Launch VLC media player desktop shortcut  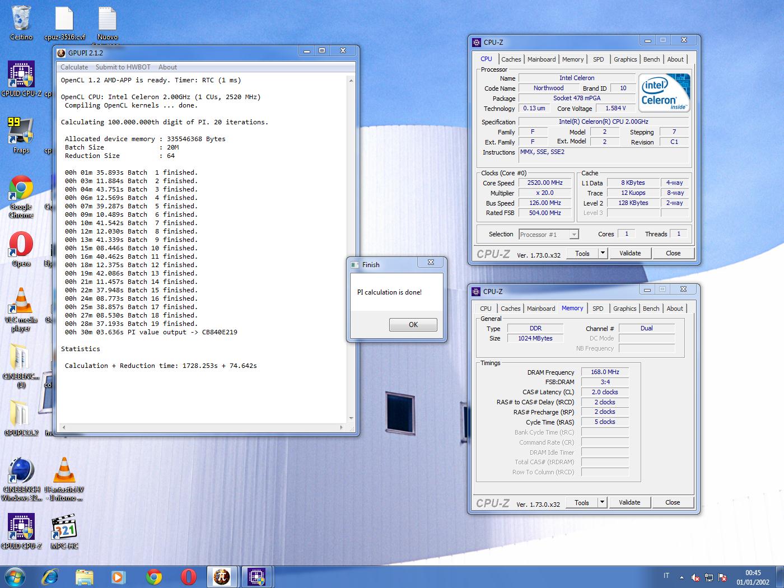21,310
